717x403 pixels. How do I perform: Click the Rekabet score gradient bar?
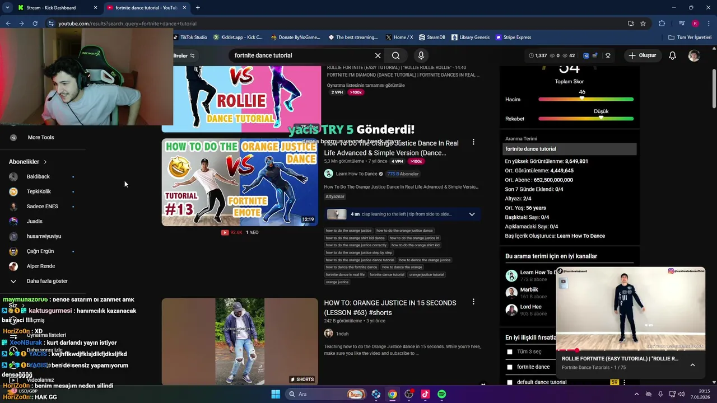pyautogui.click(x=586, y=119)
